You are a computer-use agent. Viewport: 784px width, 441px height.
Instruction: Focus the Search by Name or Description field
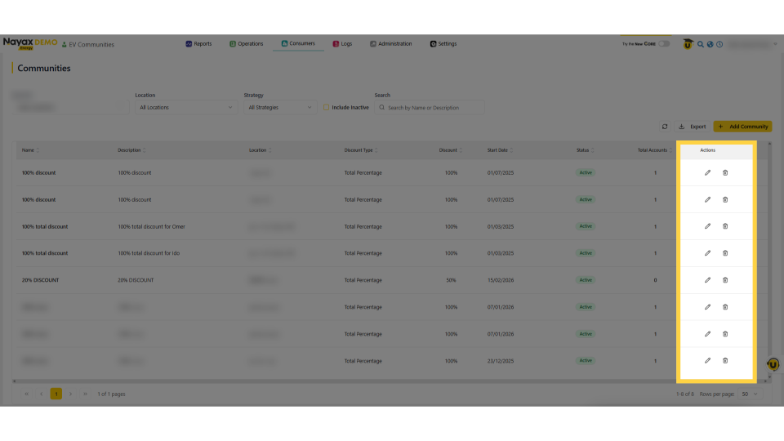tap(433, 107)
